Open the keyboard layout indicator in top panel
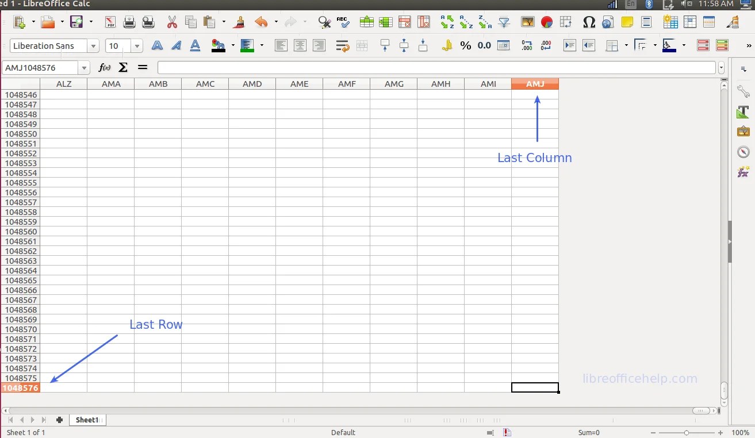The height and width of the screenshot is (438, 755). coord(630,4)
